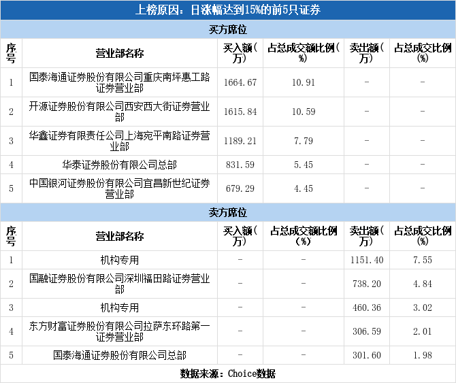Click 机构专用 in seller row 3
The height and width of the screenshot is (383, 456).
(120, 307)
